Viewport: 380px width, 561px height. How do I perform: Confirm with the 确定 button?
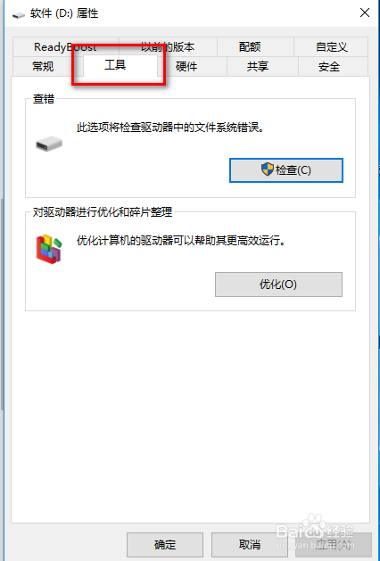click(x=165, y=545)
